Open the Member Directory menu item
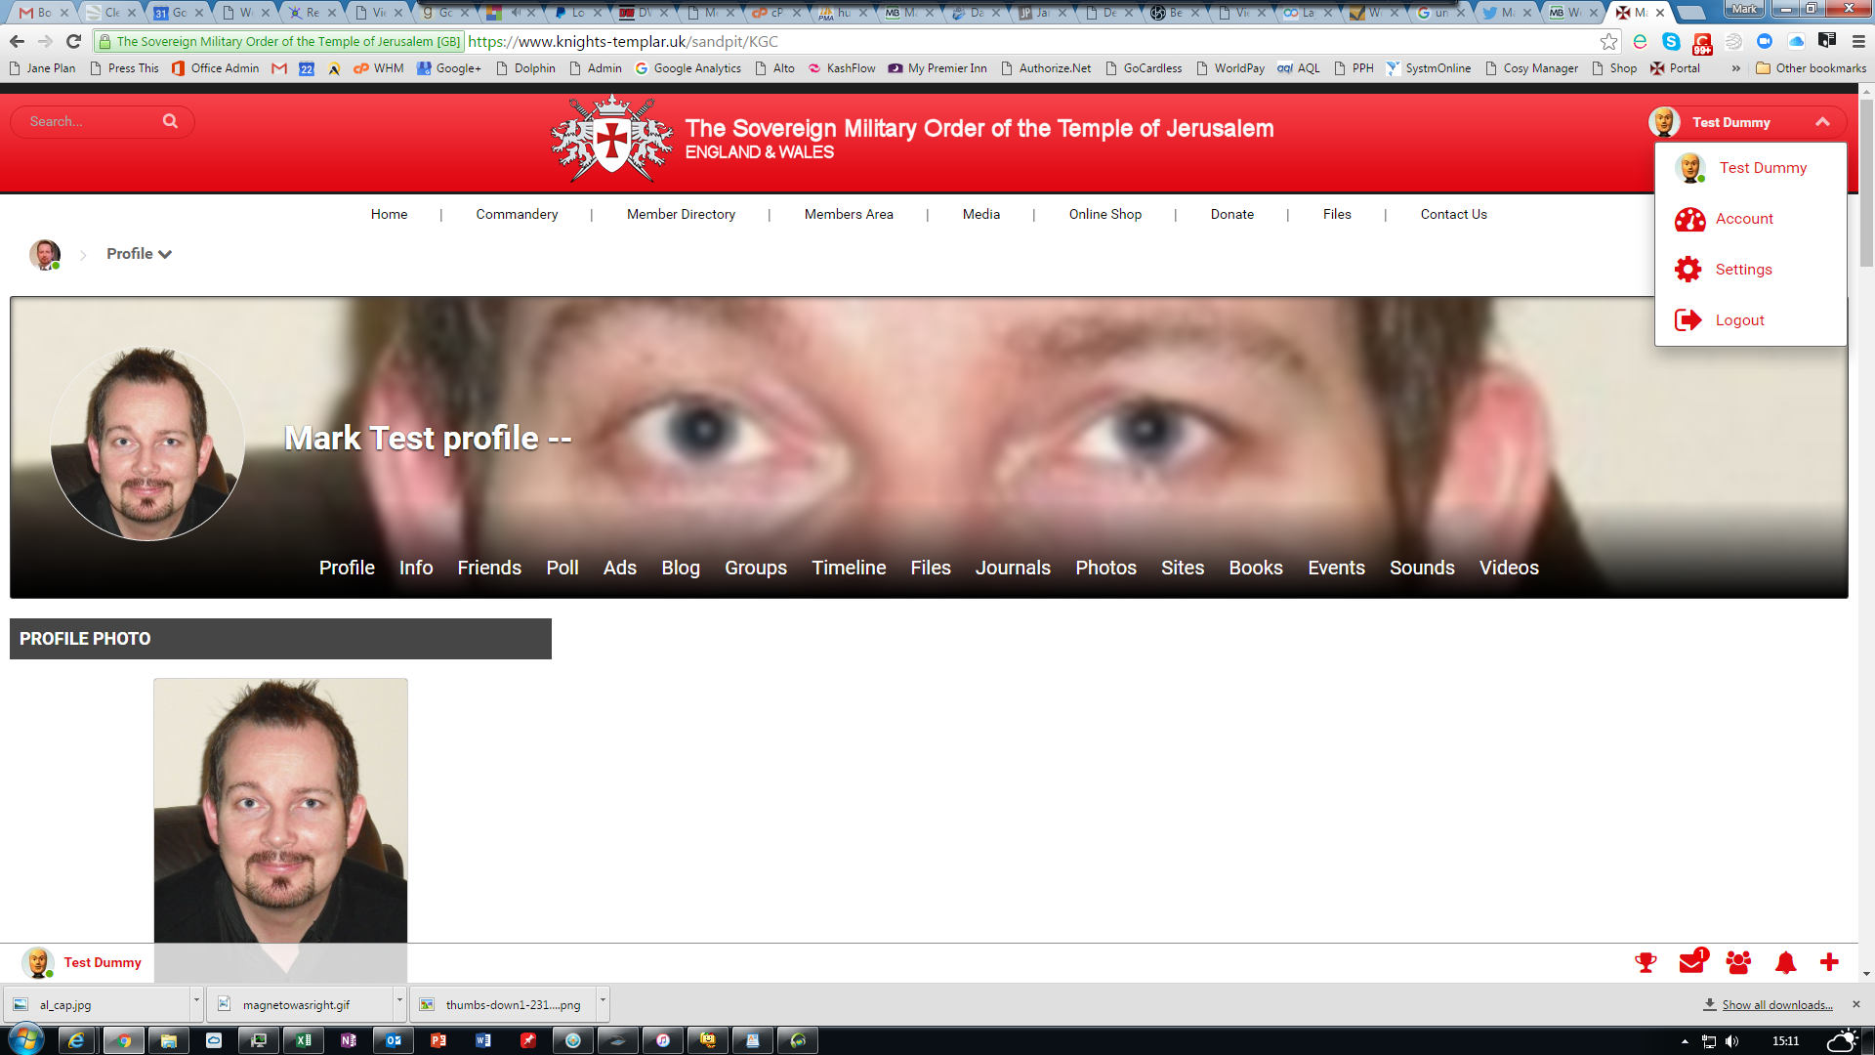This screenshot has height=1055, width=1875. click(x=681, y=214)
